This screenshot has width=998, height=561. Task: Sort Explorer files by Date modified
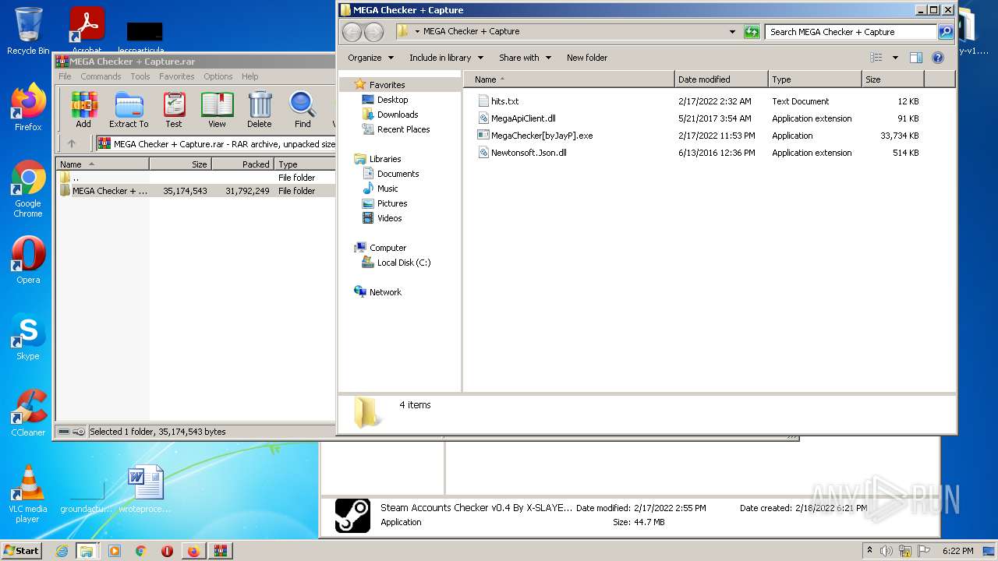(x=721, y=79)
